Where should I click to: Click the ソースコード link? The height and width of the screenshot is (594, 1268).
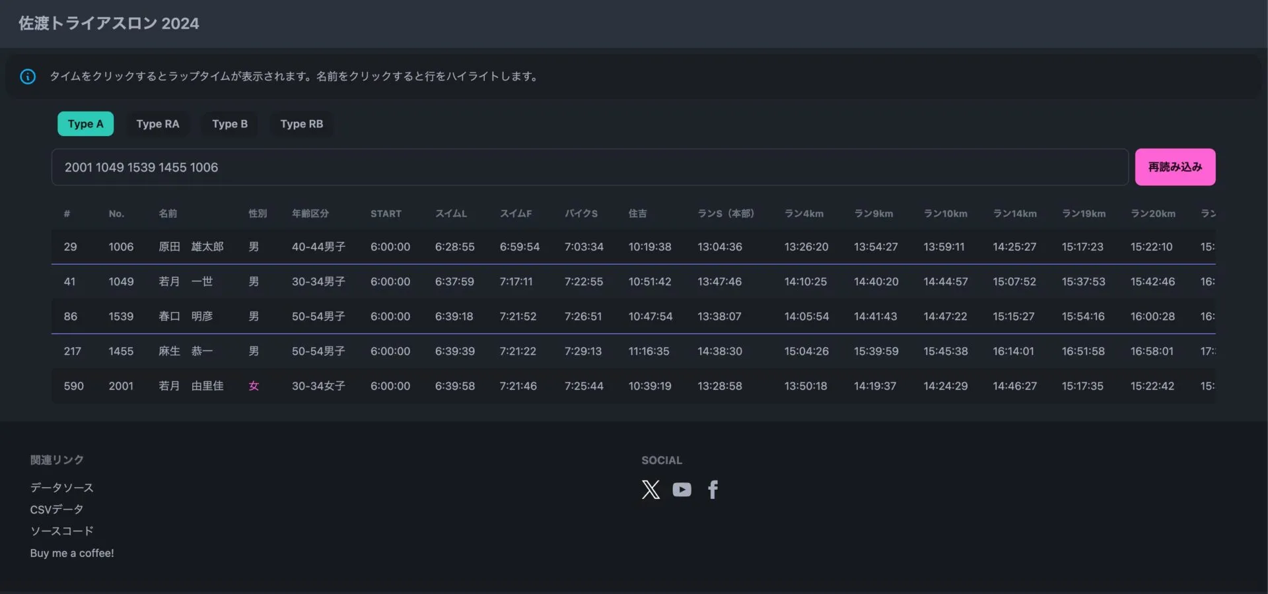61,531
